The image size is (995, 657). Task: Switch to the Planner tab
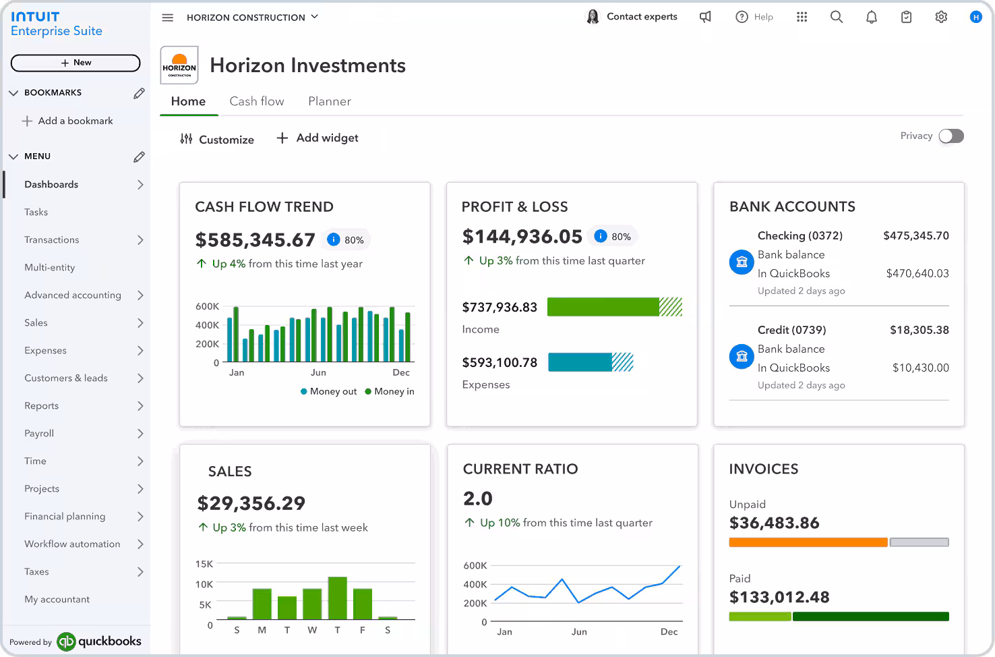tap(329, 101)
